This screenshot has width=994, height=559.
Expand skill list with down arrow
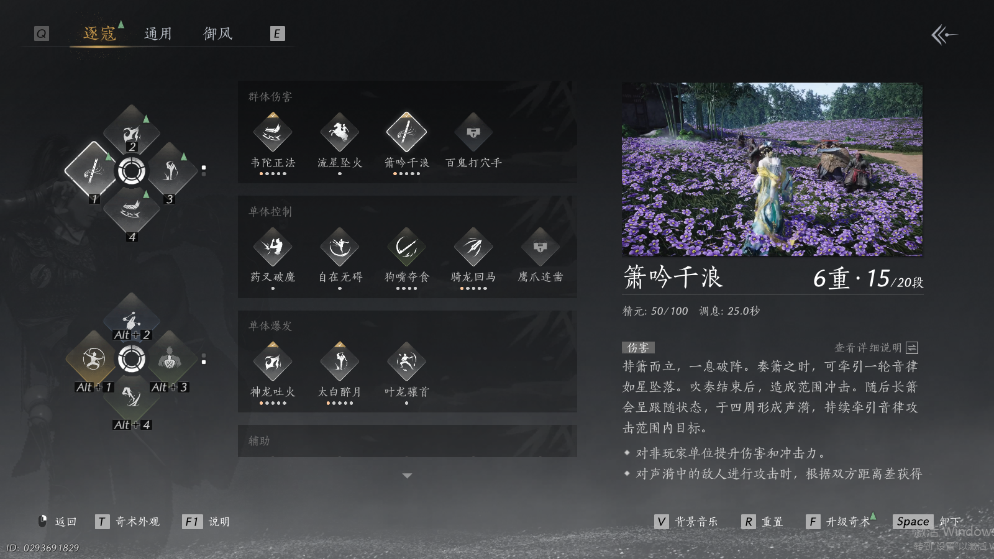pyautogui.click(x=407, y=476)
